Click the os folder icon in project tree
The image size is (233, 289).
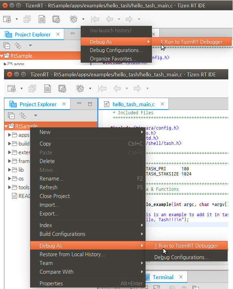click(15, 178)
